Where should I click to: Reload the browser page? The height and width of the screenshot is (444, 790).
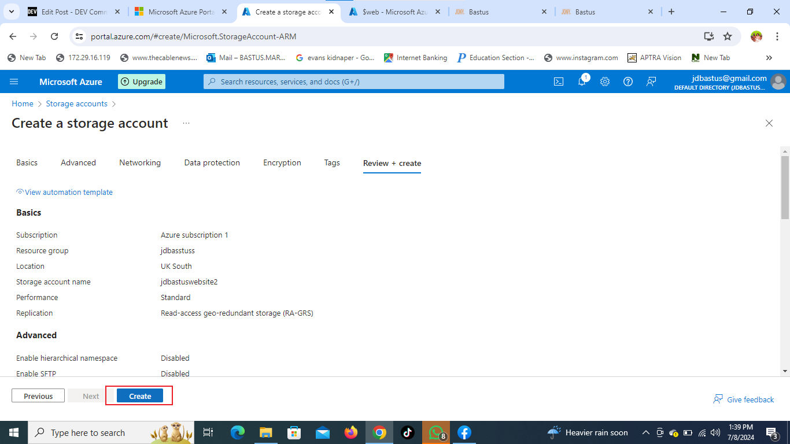point(54,36)
